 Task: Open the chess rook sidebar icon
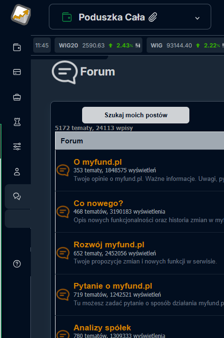pyautogui.click(x=17, y=122)
